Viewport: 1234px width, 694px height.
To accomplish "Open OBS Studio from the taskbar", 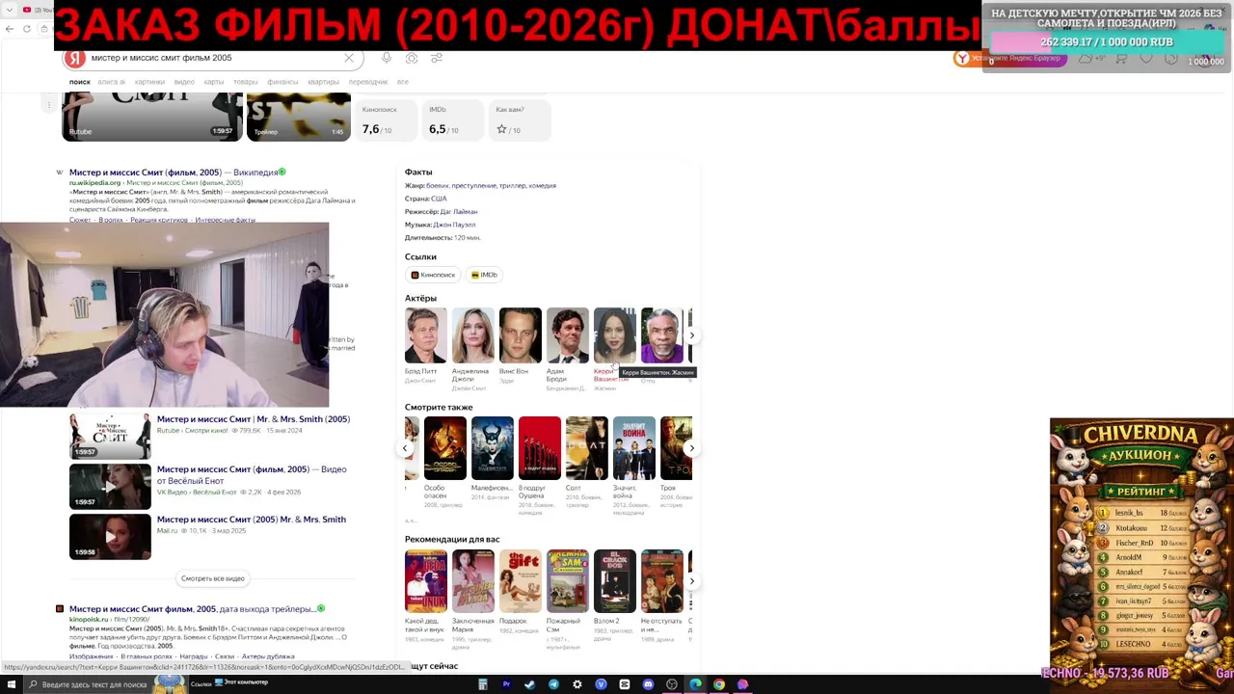I will 672,684.
